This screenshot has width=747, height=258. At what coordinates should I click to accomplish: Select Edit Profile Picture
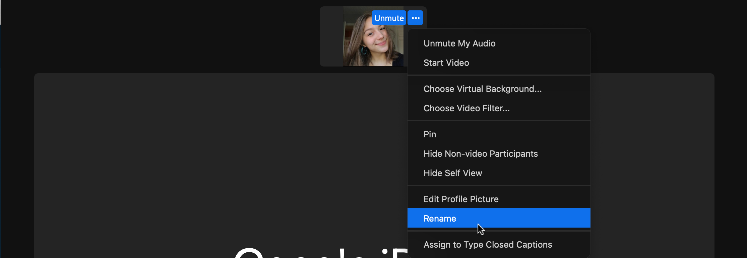click(x=499, y=199)
